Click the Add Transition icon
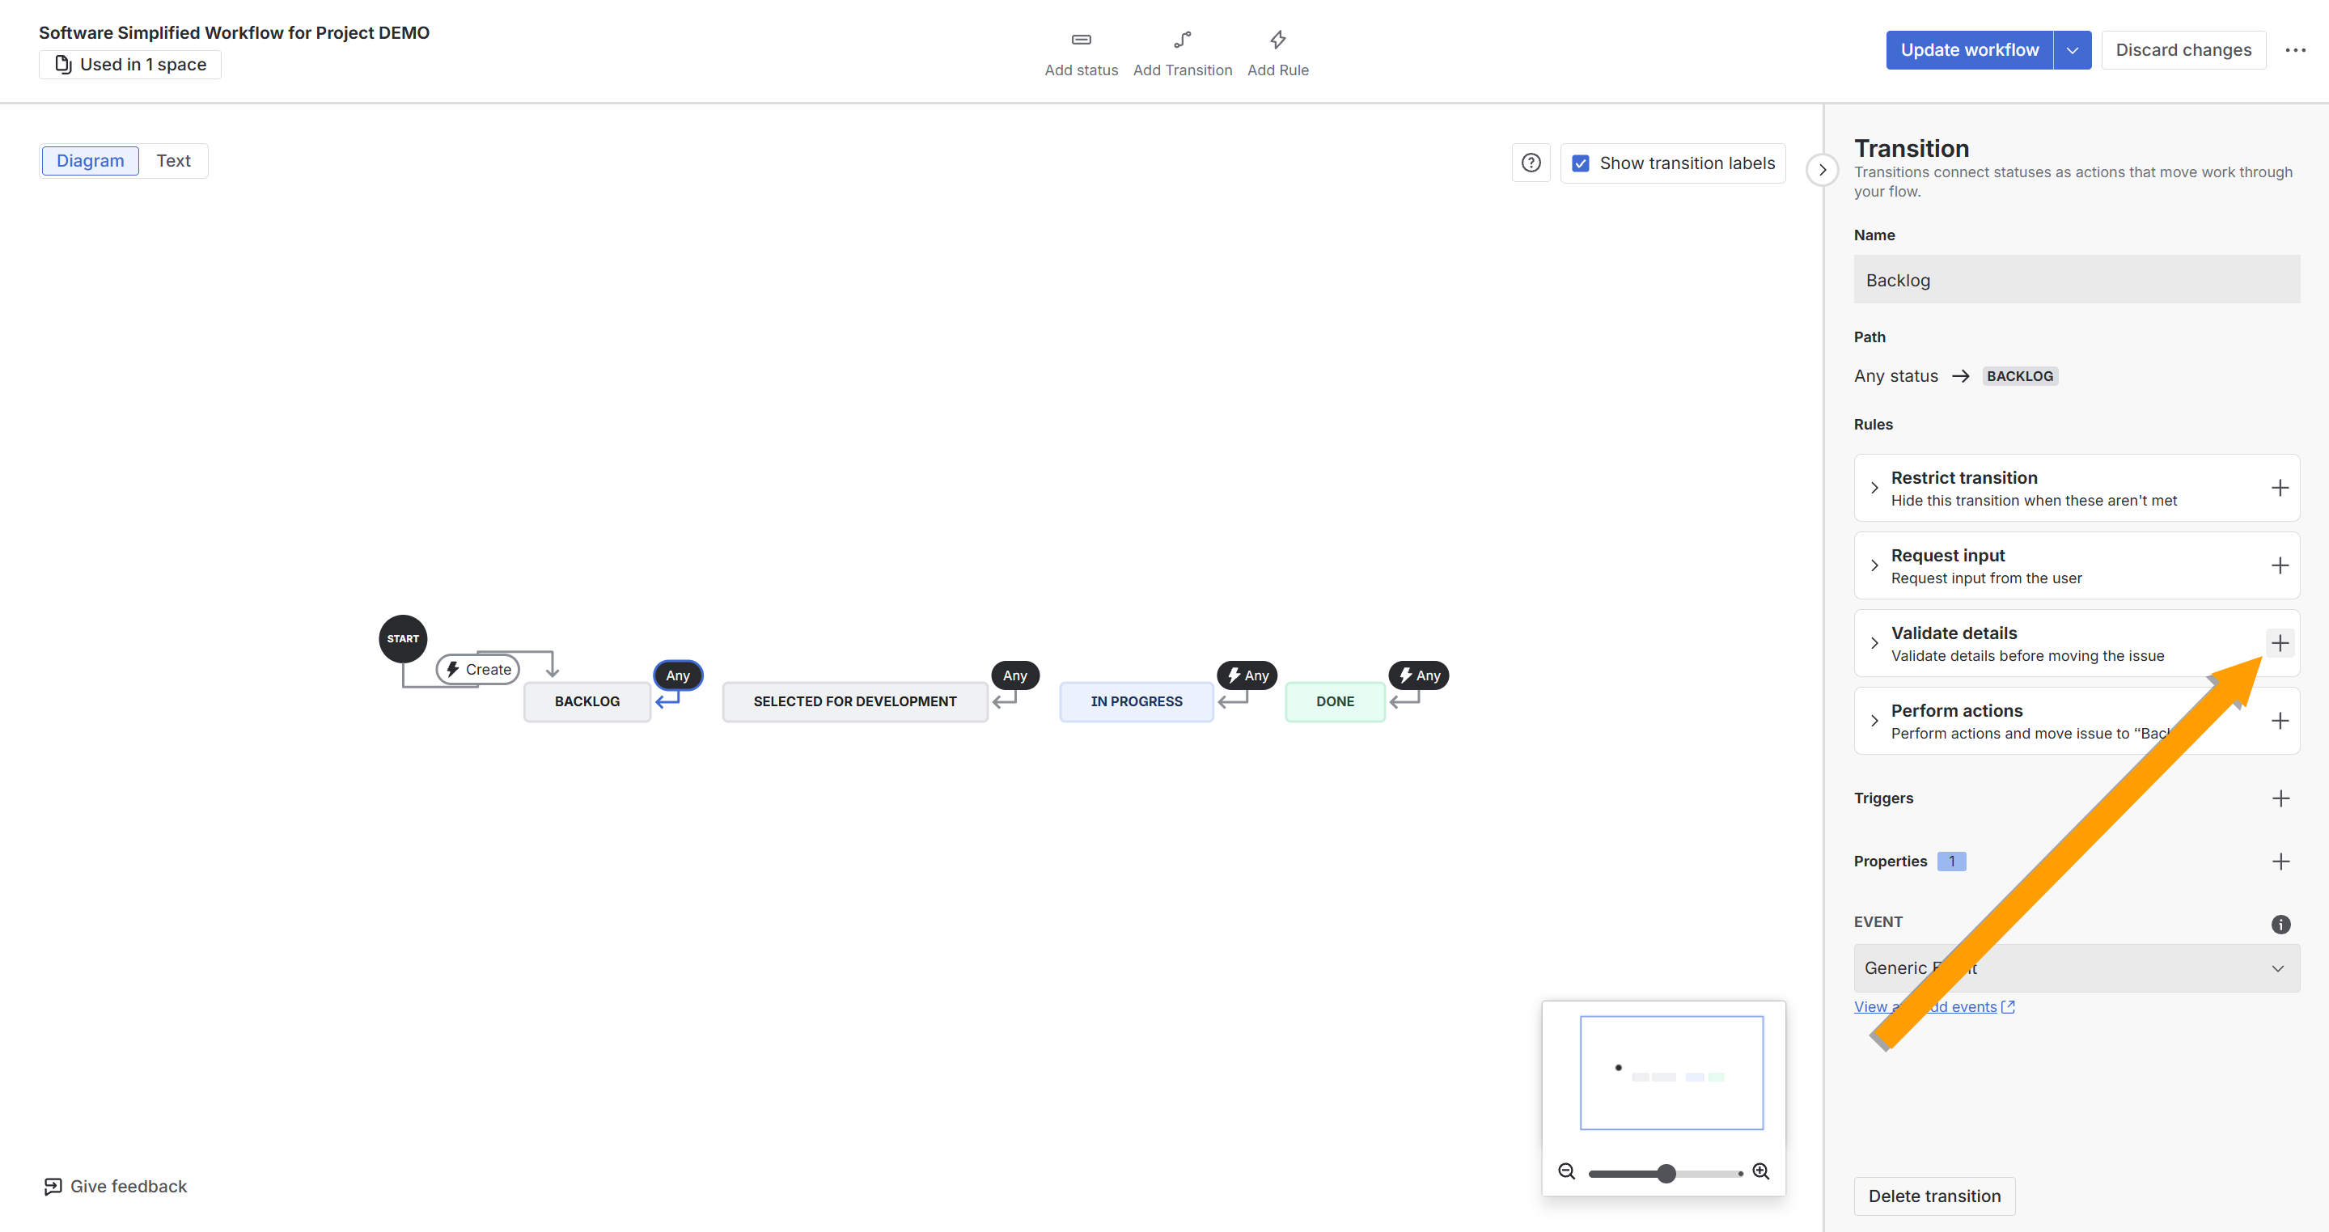This screenshot has height=1232, width=2329. tap(1182, 40)
